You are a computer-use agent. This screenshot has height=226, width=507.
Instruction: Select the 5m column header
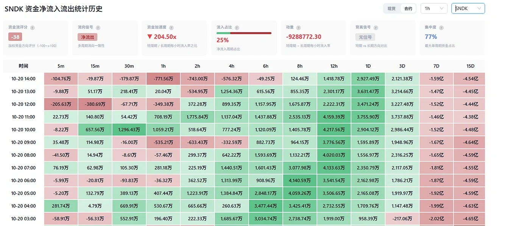pos(61,66)
